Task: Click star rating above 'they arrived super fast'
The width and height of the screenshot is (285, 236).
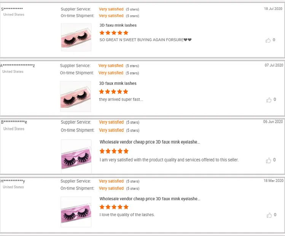Action: click(113, 92)
